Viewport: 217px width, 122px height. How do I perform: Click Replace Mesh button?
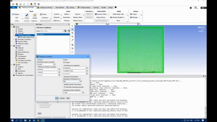pos(78,17)
